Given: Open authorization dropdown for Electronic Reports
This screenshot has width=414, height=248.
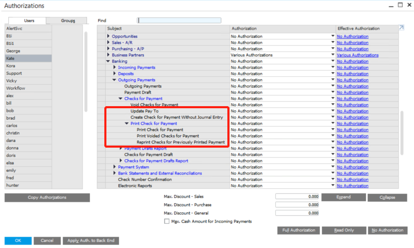Looking at the screenshot, I should click(333, 185).
